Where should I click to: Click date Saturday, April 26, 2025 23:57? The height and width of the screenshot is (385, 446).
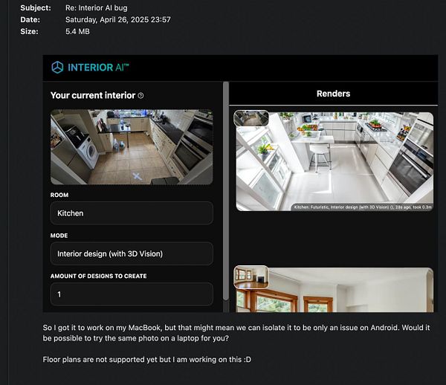[118, 19]
